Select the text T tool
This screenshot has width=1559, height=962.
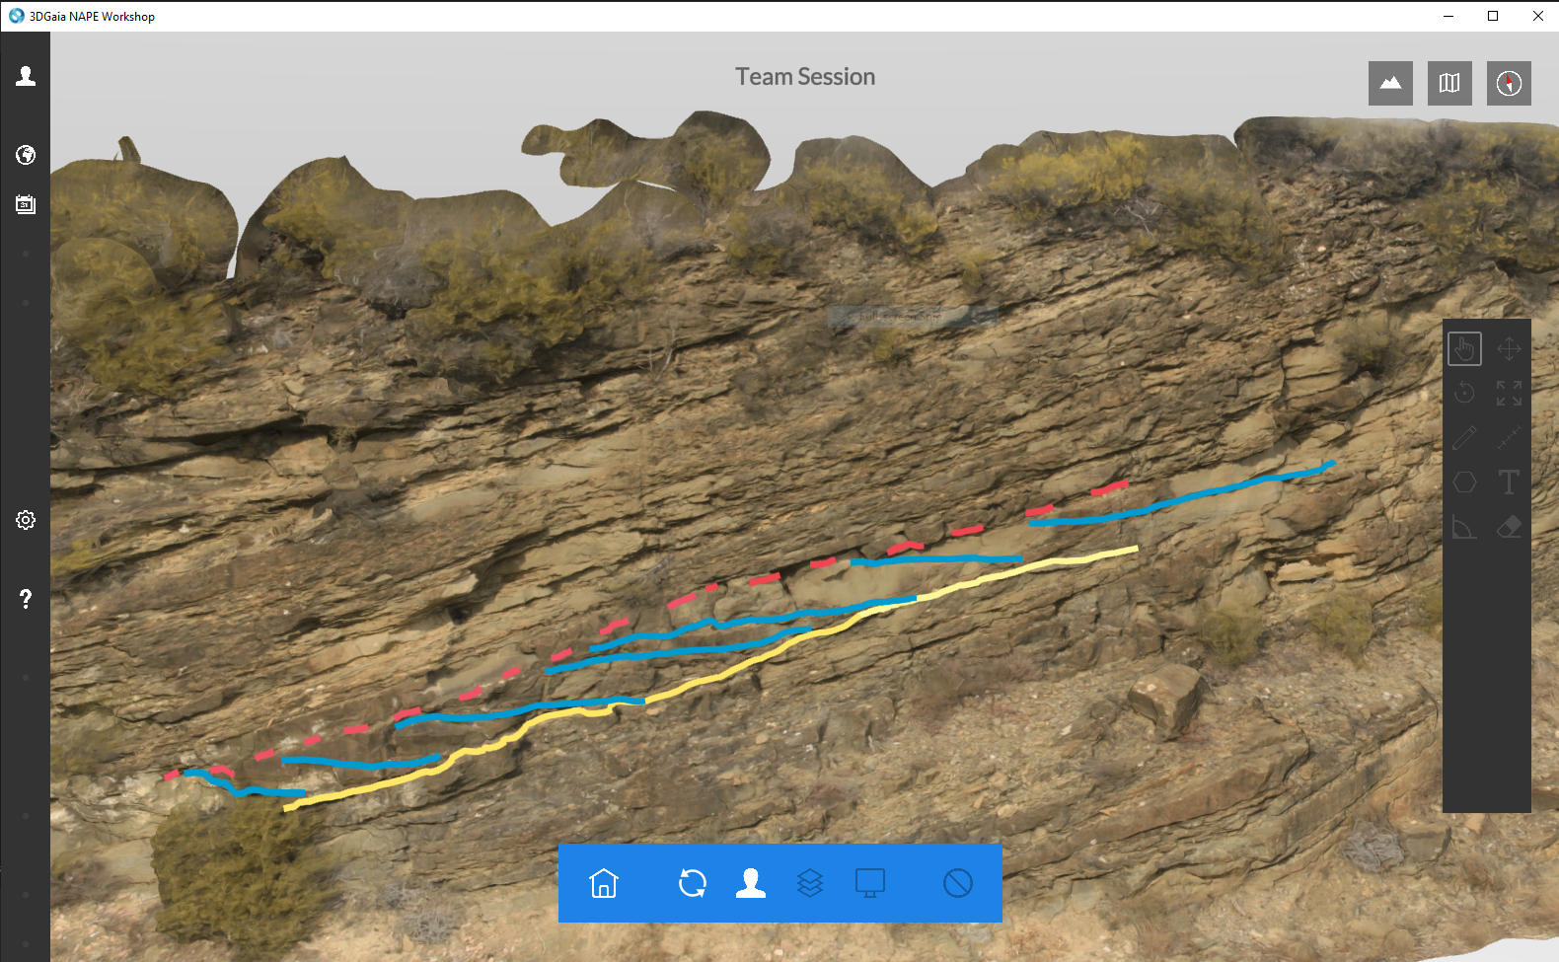(x=1509, y=481)
